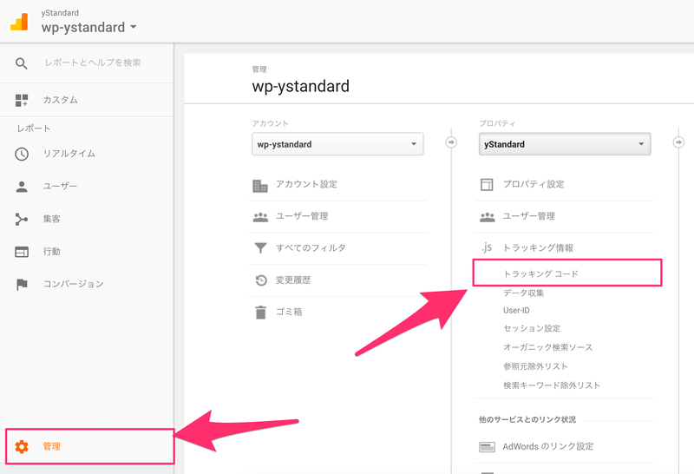This screenshot has width=694, height=474.
Task: Click the コンバージョン flag icon
Action: click(22, 285)
